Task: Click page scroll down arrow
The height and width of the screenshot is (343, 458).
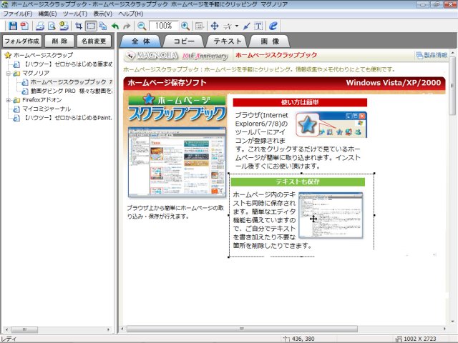Action: (x=453, y=321)
